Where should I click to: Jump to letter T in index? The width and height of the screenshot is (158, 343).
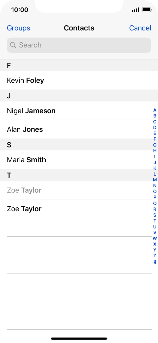(x=155, y=221)
